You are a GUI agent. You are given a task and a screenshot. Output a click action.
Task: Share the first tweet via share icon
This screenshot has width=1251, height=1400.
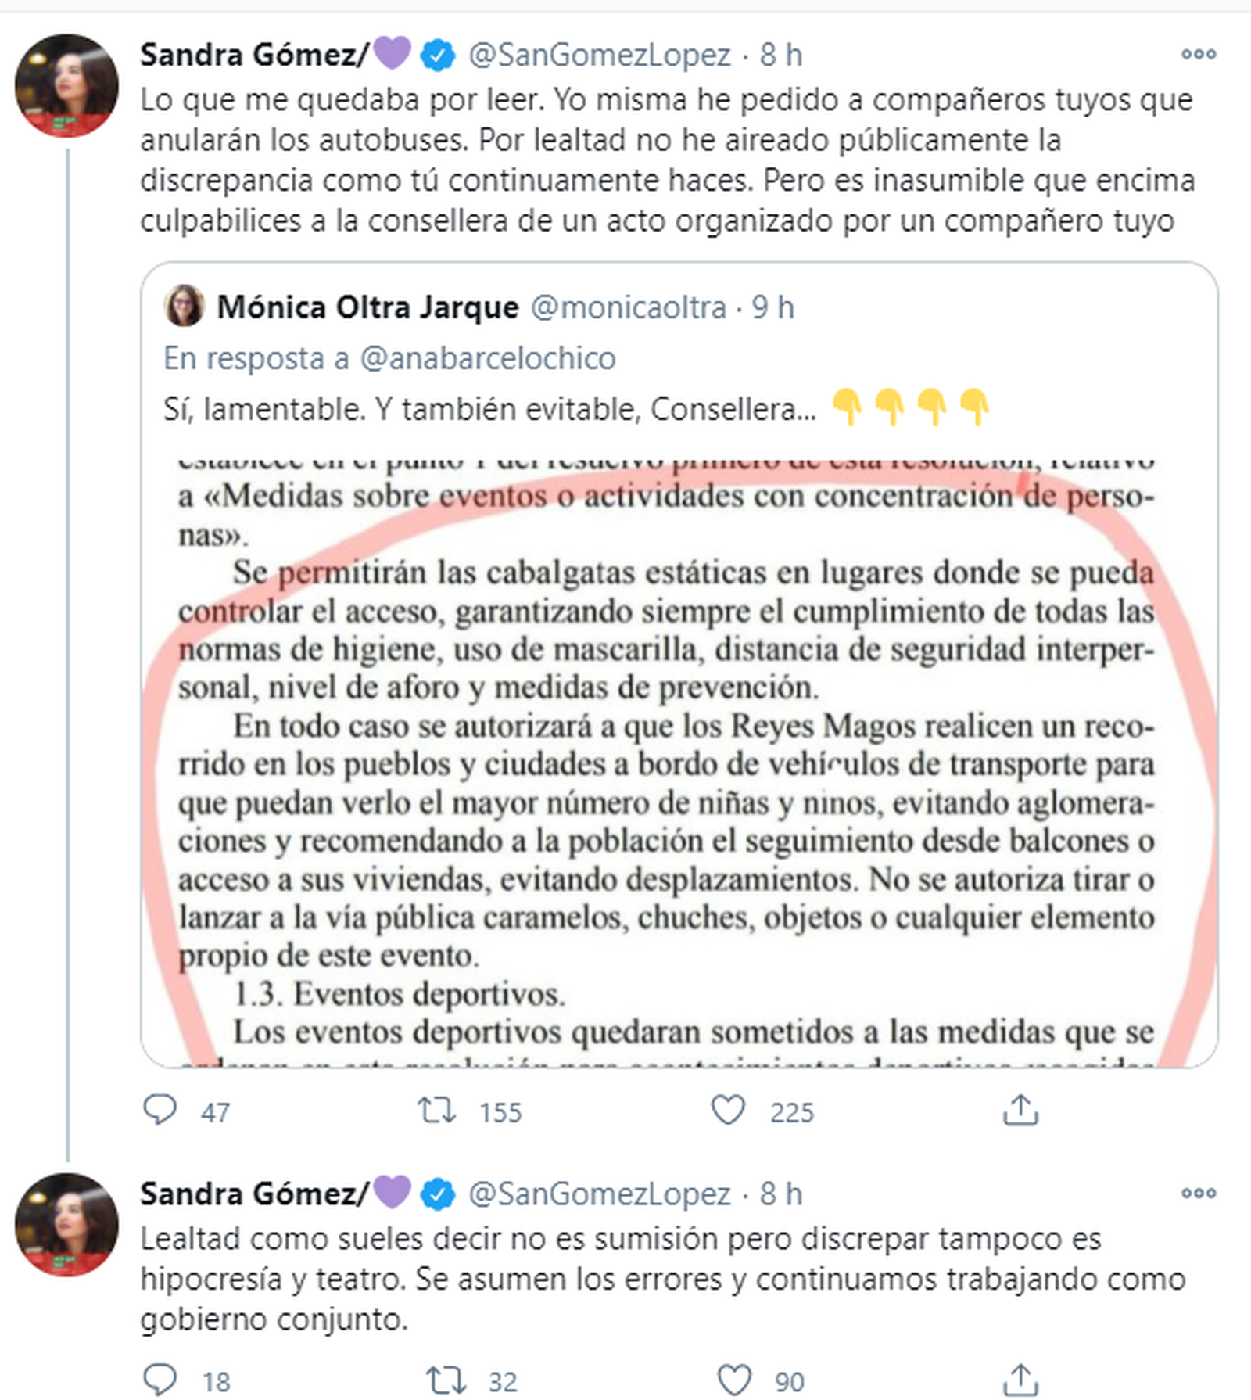[x=1020, y=1110]
